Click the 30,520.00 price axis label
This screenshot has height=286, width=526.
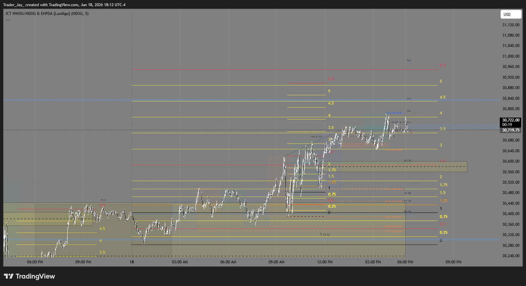[511, 182]
